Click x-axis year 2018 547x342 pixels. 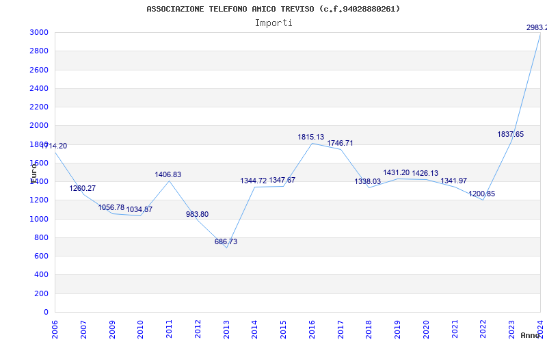369,330
